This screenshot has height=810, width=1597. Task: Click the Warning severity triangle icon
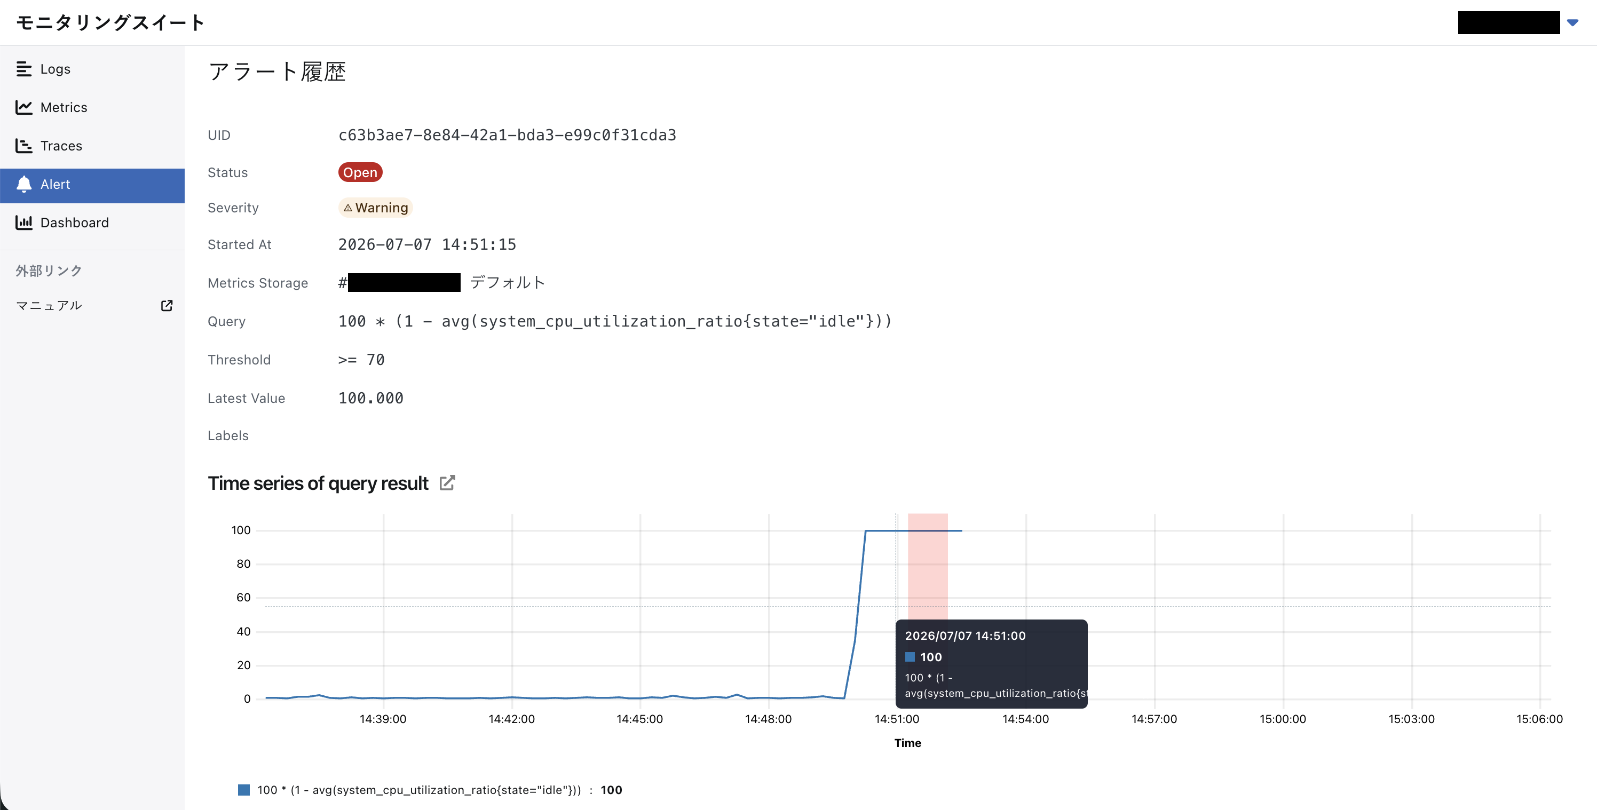coord(348,208)
